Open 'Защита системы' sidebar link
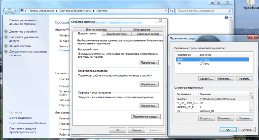Screen dimensions: 259x140 coord(20,46)
